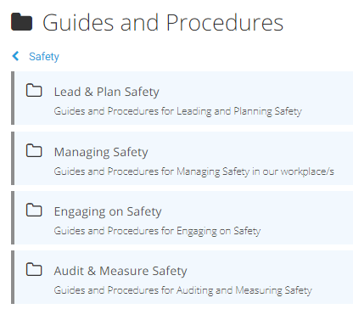The width and height of the screenshot is (353, 309).
Task: Click the Leading and Planning Safety description text
Action: point(177,111)
